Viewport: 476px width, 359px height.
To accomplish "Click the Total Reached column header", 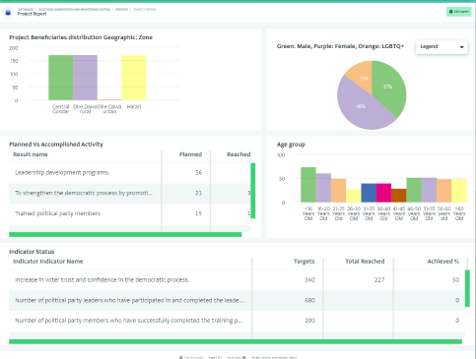I will (365, 262).
